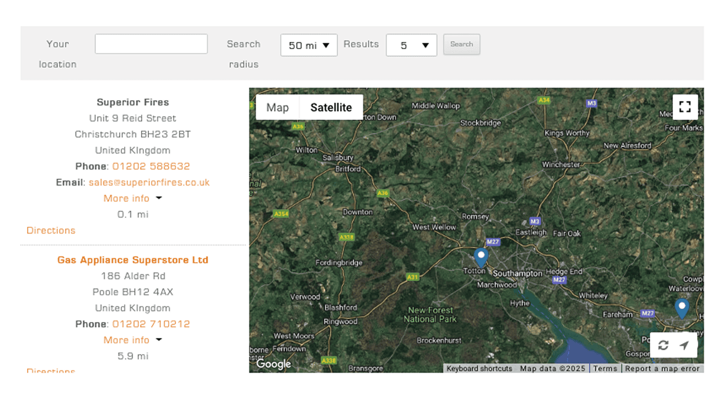The height and width of the screenshot is (415, 722).
Task: Switch to the Satellite view tab
Action: (331, 108)
